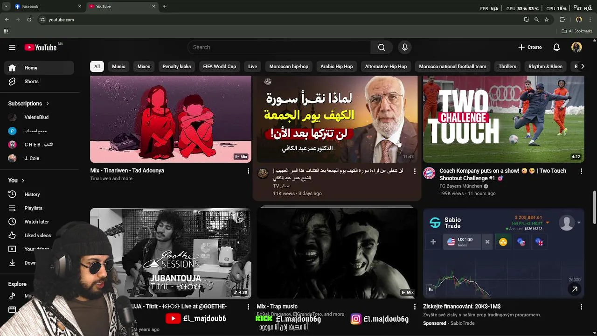Bookmark this page with star icon
The image size is (597, 336).
[x=547, y=20]
